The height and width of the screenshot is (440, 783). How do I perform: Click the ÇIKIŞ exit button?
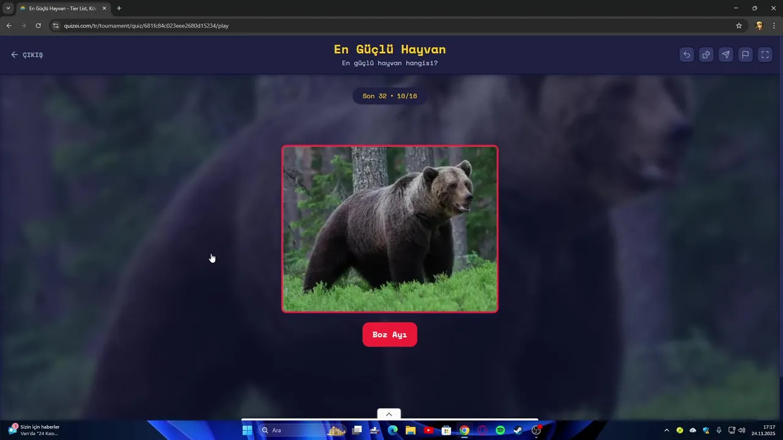coord(27,54)
